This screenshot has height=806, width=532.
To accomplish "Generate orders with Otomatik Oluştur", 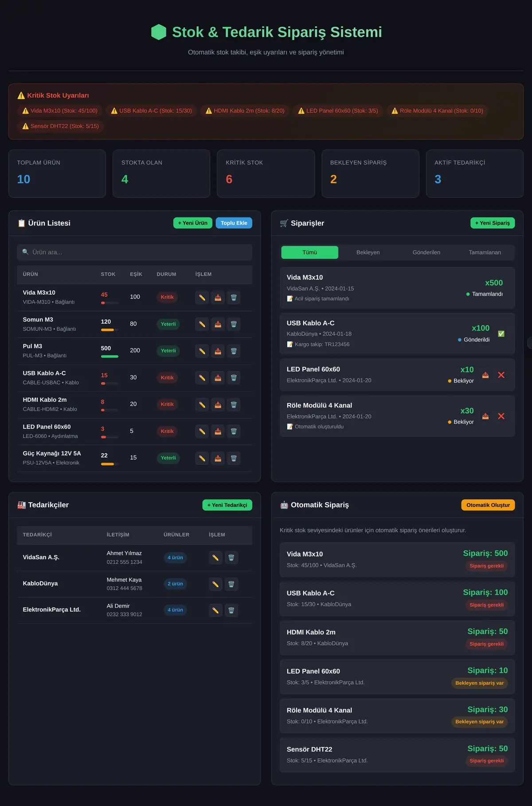I will [488, 505].
